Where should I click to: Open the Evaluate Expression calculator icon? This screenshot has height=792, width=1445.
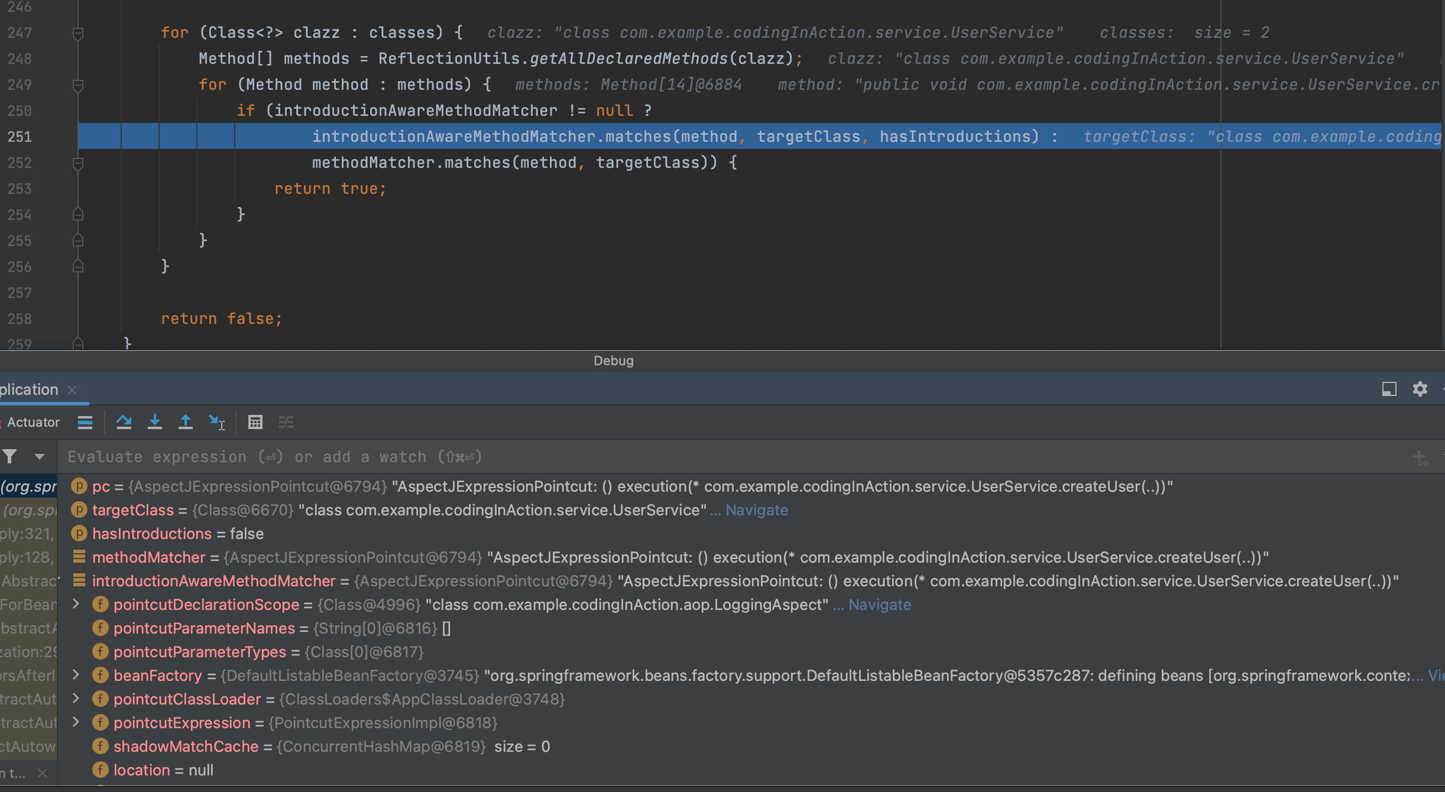(255, 422)
